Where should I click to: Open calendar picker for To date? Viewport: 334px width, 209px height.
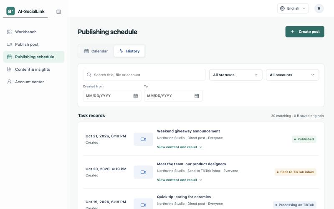click(197, 96)
